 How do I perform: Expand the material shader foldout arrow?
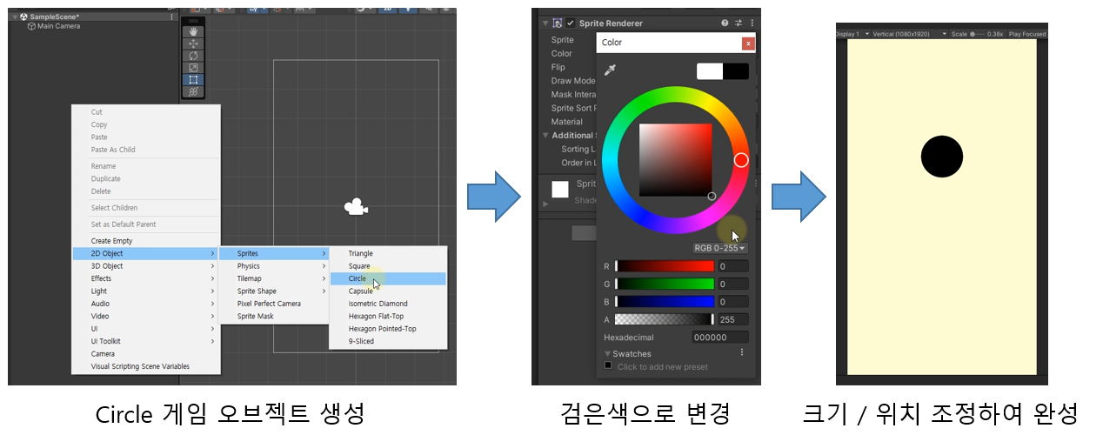tap(545, 204)
